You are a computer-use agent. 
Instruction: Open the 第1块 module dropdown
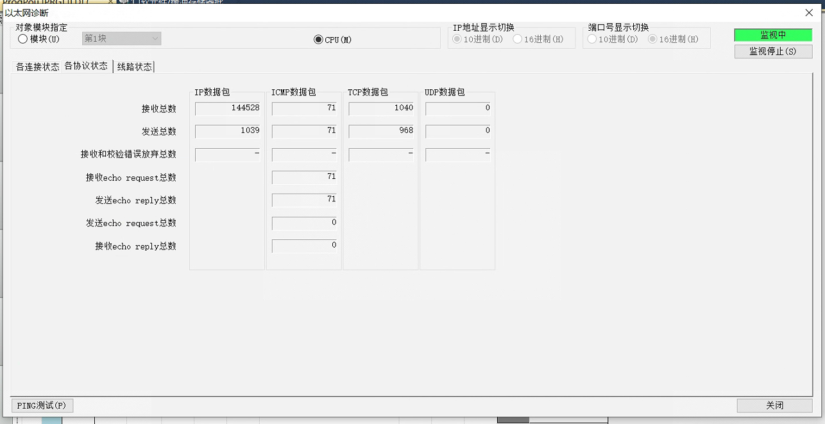point(121,38)
